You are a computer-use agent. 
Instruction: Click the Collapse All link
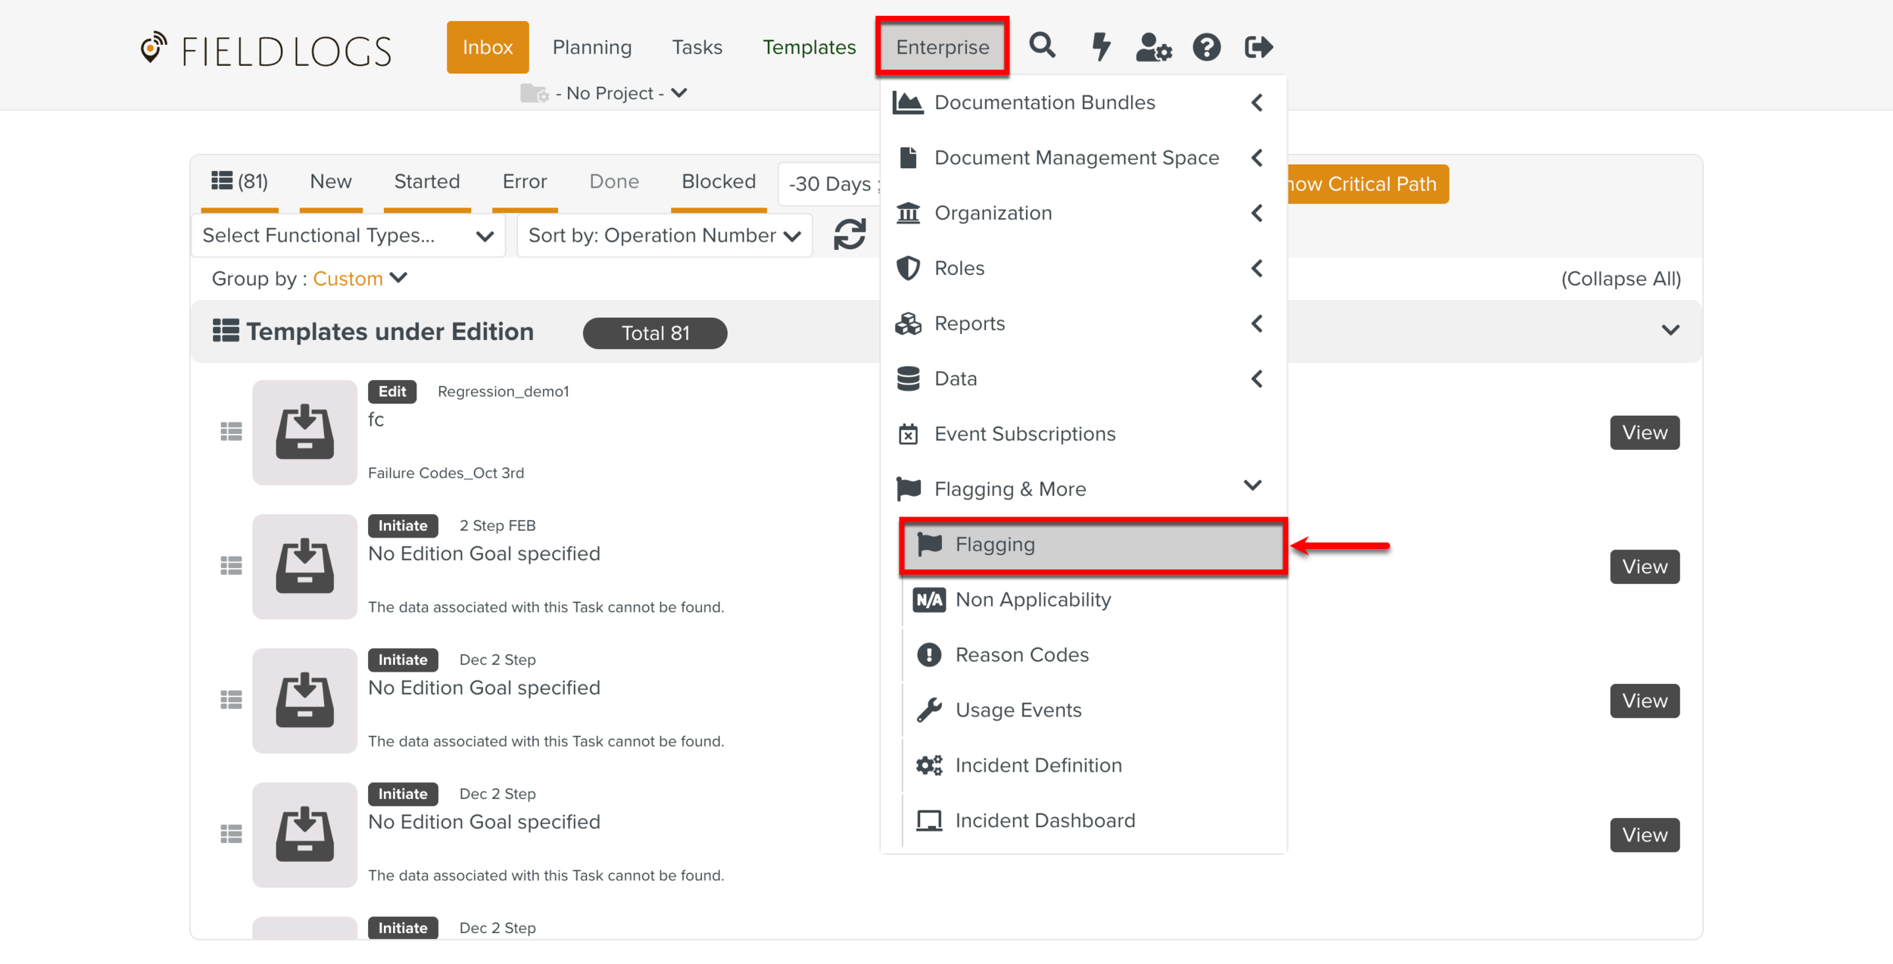click(1620, 279)
